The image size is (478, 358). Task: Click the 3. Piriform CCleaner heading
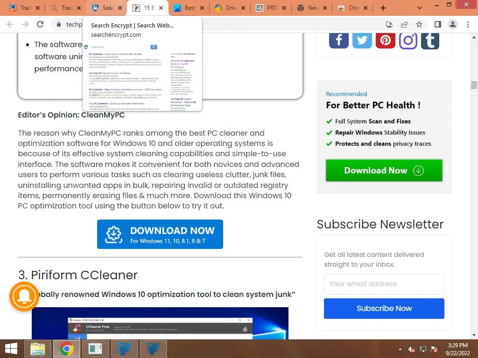(x=78, y=275)
